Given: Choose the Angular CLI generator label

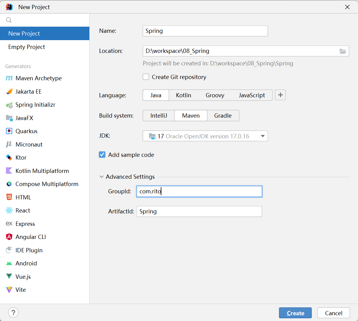Looking at the screenshot, I should click(31, 237).
